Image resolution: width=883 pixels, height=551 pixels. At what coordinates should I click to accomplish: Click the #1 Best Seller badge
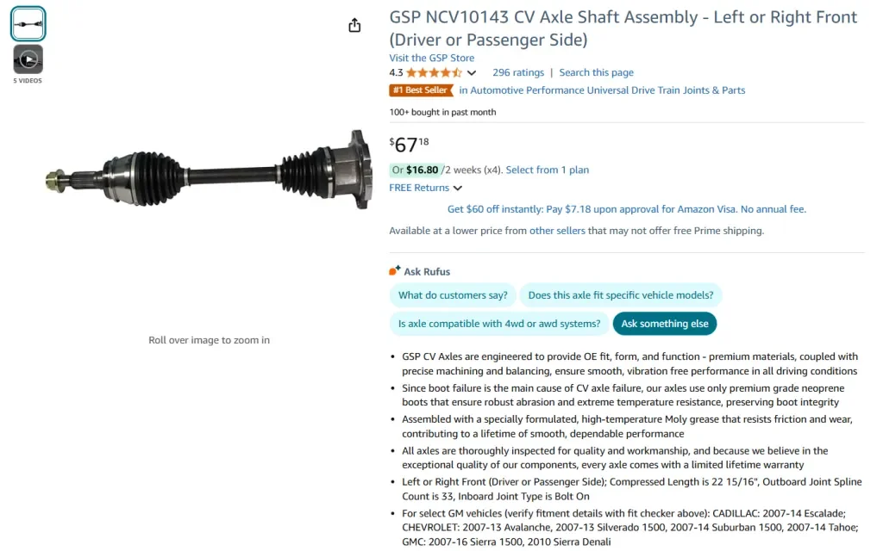click(421, 90)
